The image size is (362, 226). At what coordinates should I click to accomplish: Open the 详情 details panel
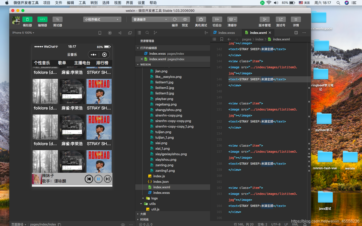(296, 19)
